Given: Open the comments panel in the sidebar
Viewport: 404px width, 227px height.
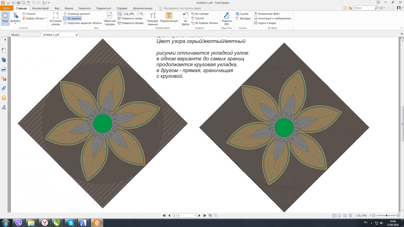Looking at the screenshot, I should 4,79.
